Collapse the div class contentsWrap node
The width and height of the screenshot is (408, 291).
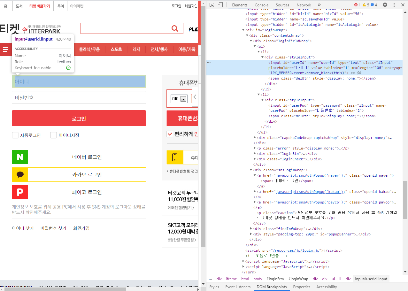tap(247, 35)
